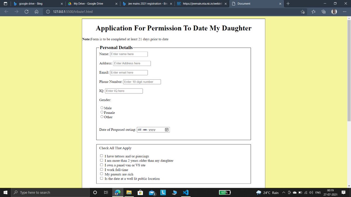Open the weather '24°C Rain' widget
This screenshot has height=197, width=351.
pos(267,193)
